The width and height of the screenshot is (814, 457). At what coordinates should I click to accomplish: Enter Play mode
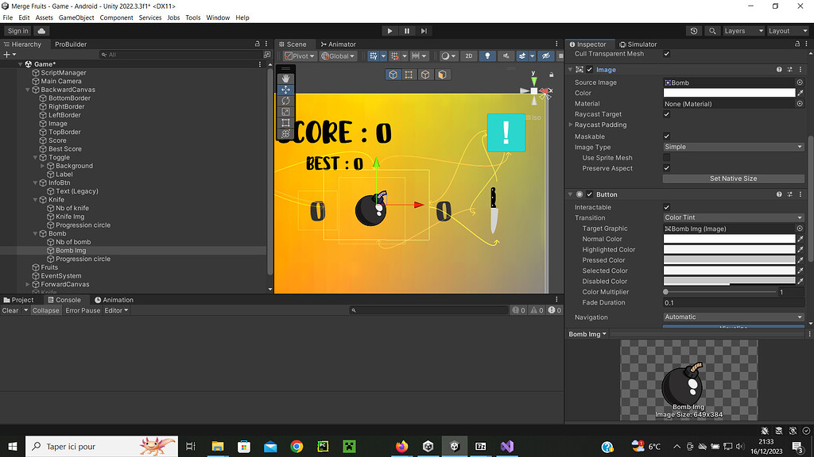pyautogui.click(x=389, y=31)
